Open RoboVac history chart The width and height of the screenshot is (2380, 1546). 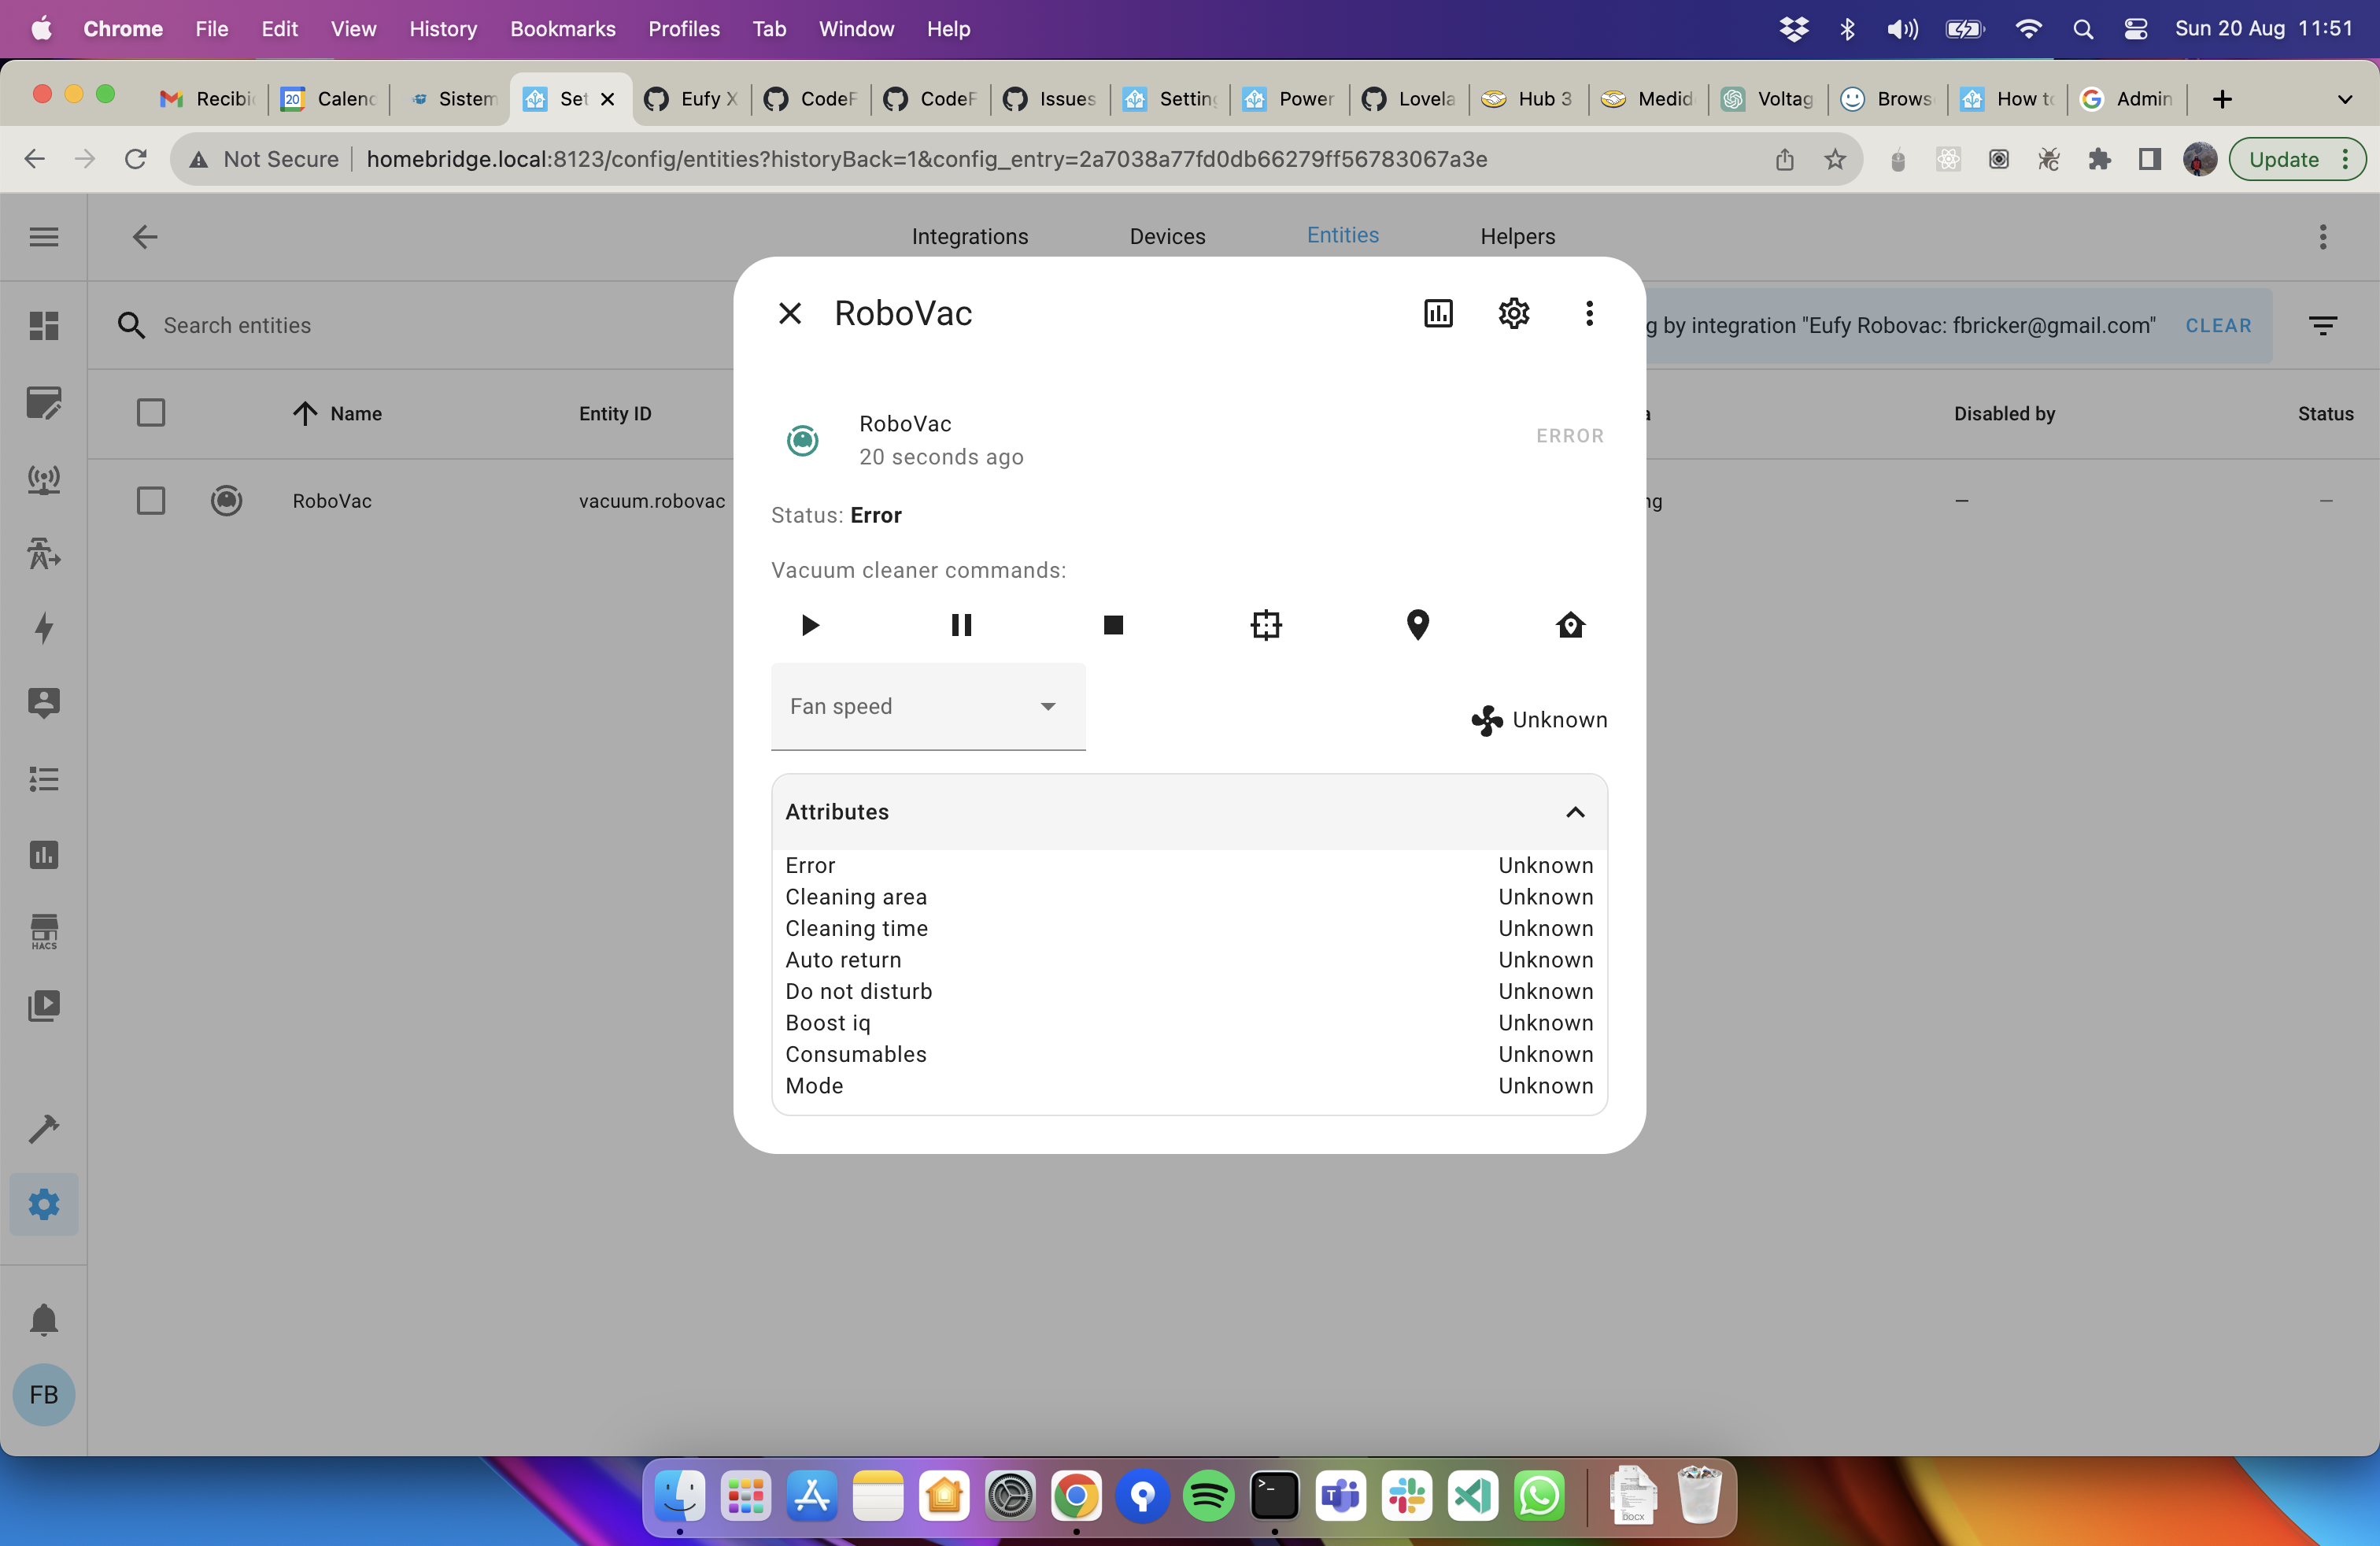click(1437, 313)
